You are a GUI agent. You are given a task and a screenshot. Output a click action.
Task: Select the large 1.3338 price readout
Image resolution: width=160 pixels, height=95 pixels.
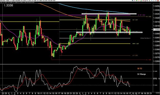8,5
